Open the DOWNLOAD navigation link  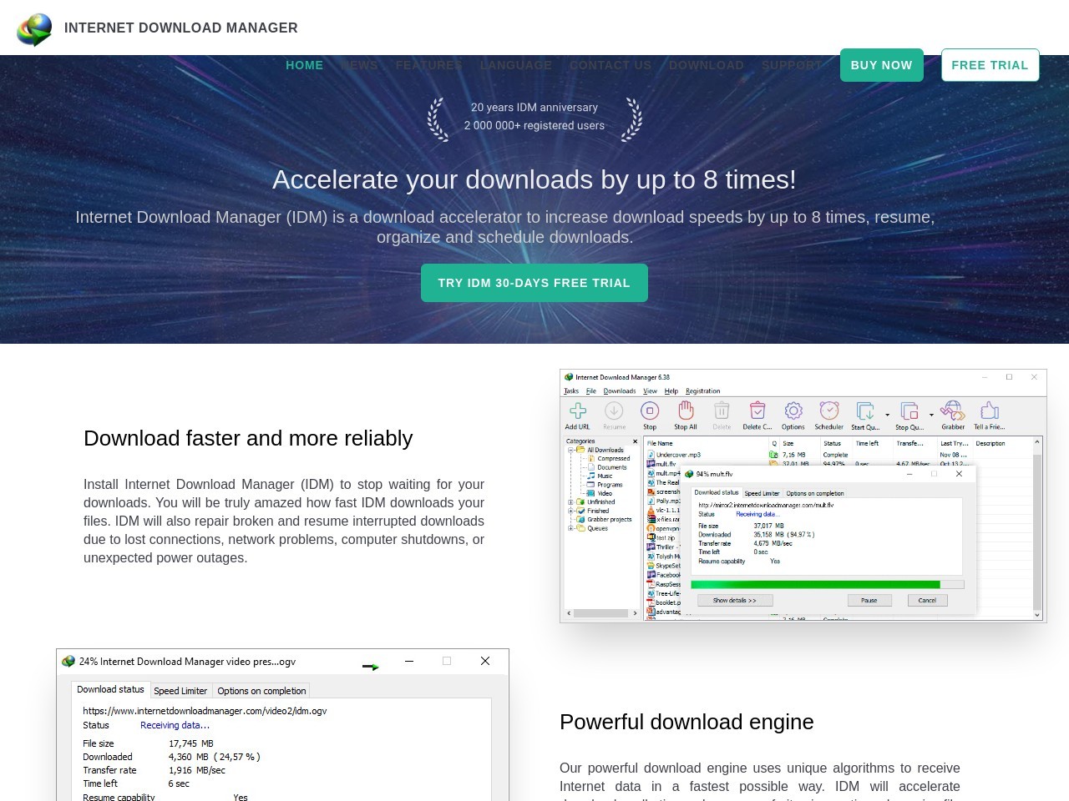click(707, 65)
